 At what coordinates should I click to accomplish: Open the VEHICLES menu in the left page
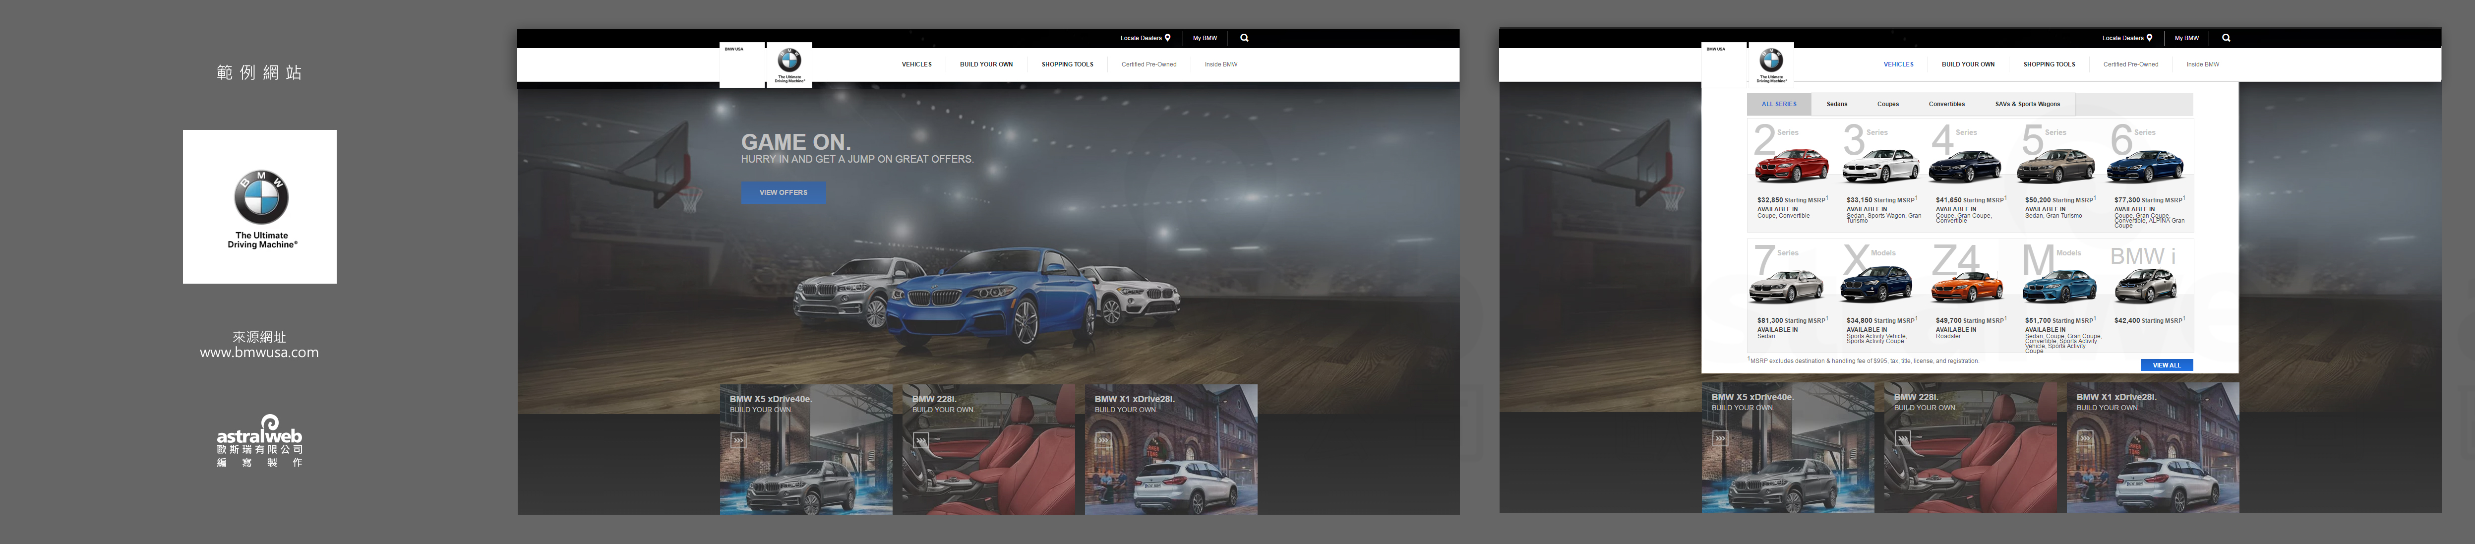click(x=916, y=64)
